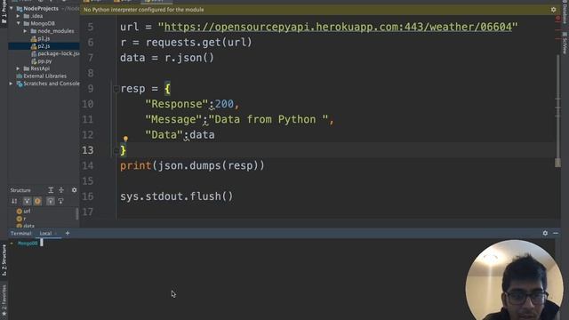The width and height of the screenshot is (569, 320).
Task: Open p2.js in project tree
Action: coord(40,46)
